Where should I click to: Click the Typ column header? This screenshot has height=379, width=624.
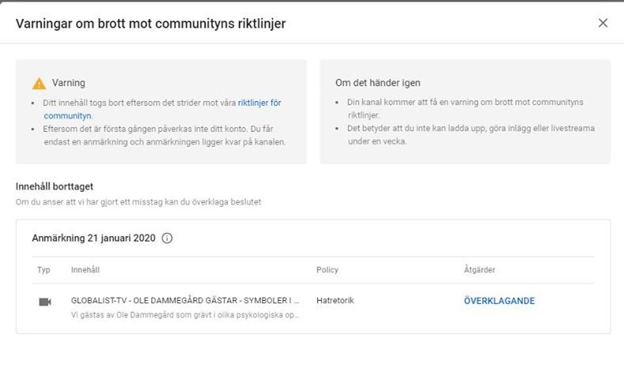pos(43,270)
